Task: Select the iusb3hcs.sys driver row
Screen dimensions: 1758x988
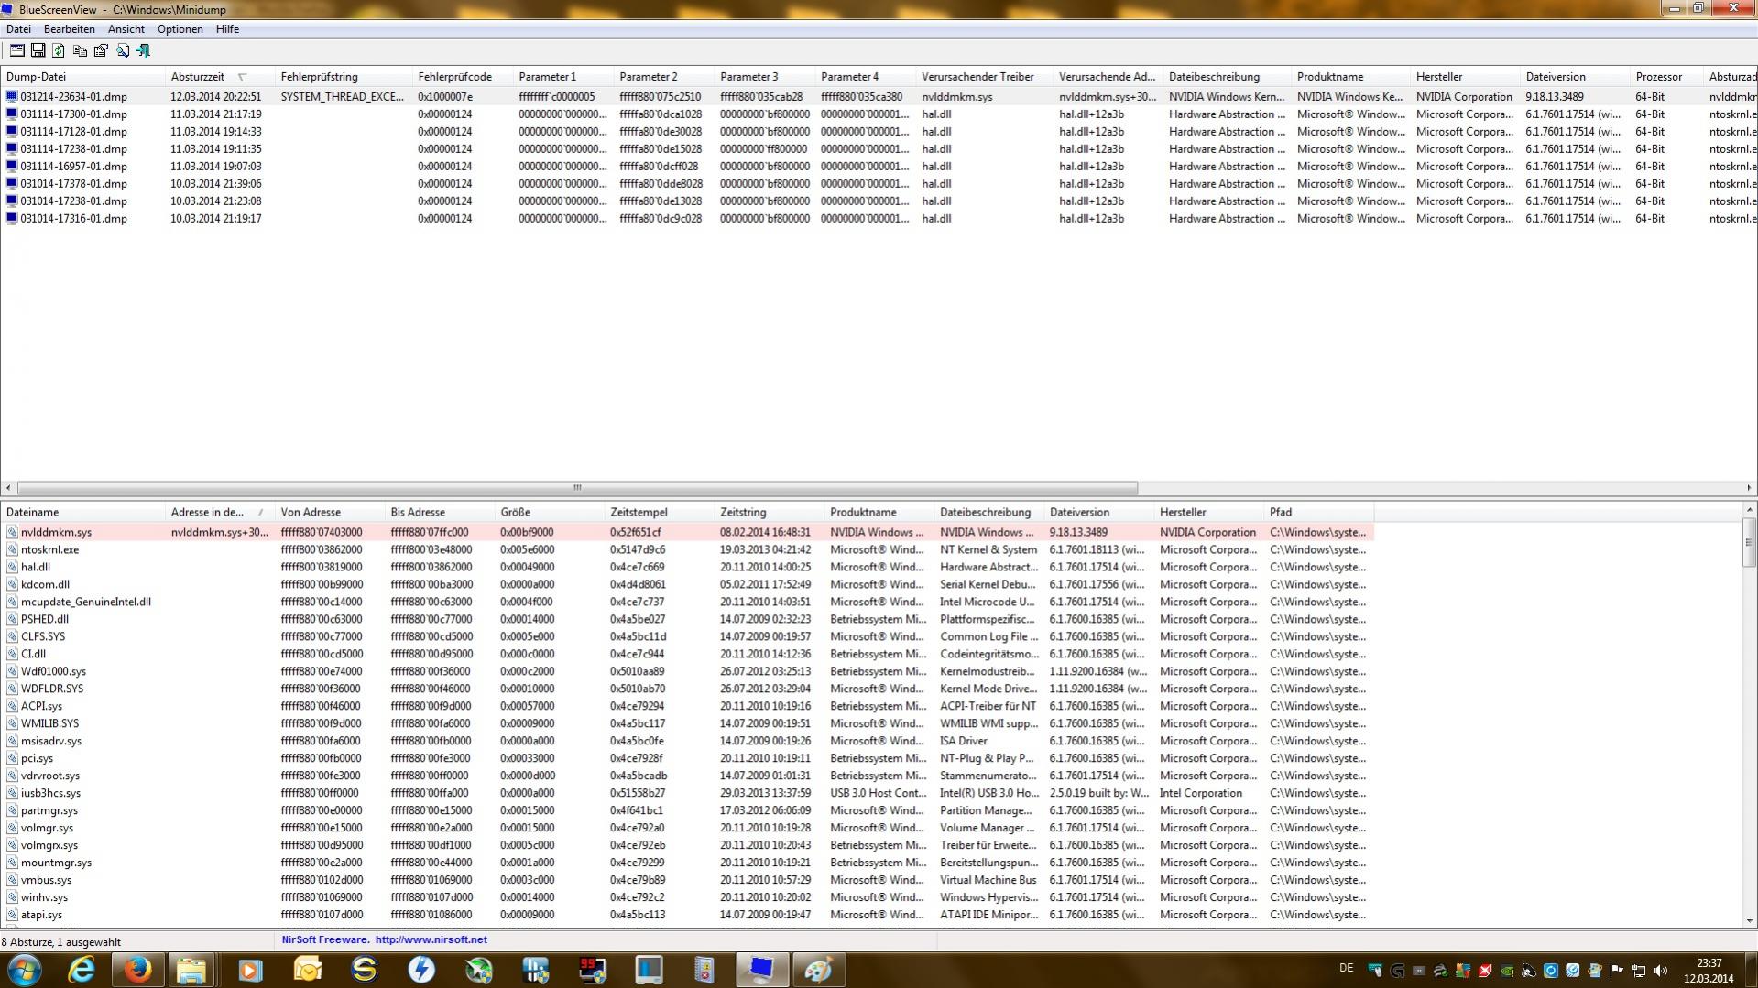Action: 687,793
